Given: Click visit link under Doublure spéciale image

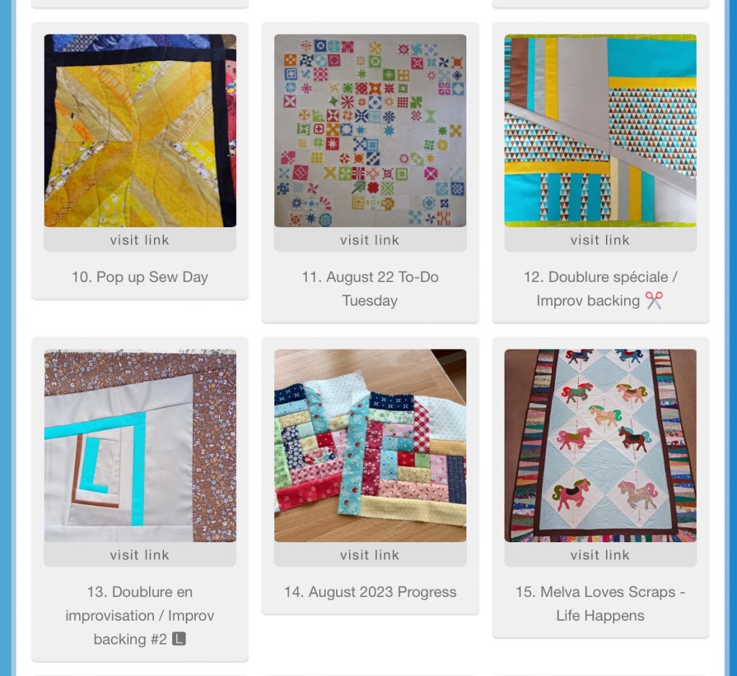Looking at the screenshot, I should point(600,239).
